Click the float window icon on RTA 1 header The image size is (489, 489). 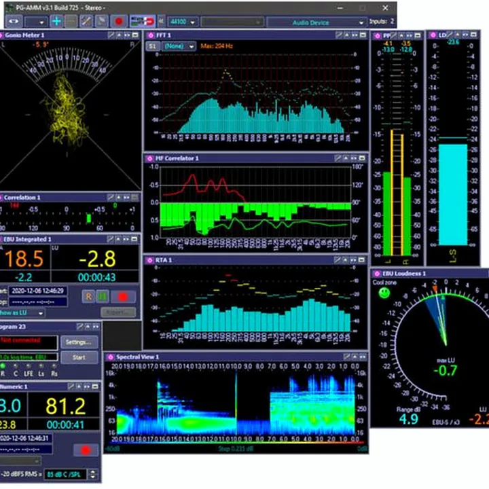point(362,259)
